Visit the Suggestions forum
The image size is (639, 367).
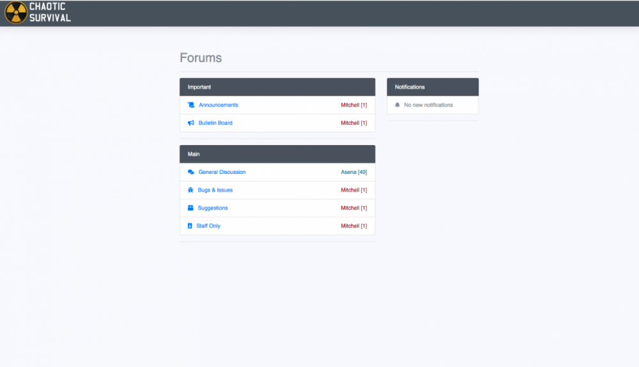(213, 208)
